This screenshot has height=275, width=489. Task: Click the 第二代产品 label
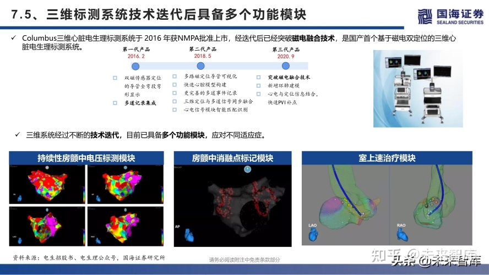[x=203, y=49]
